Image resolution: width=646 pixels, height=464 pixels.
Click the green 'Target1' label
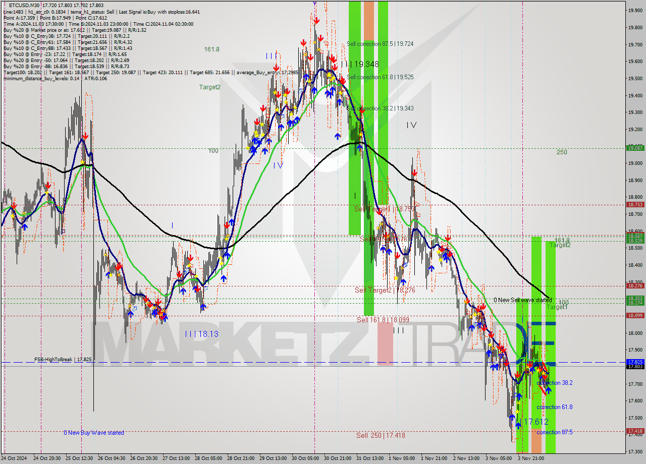557,307
